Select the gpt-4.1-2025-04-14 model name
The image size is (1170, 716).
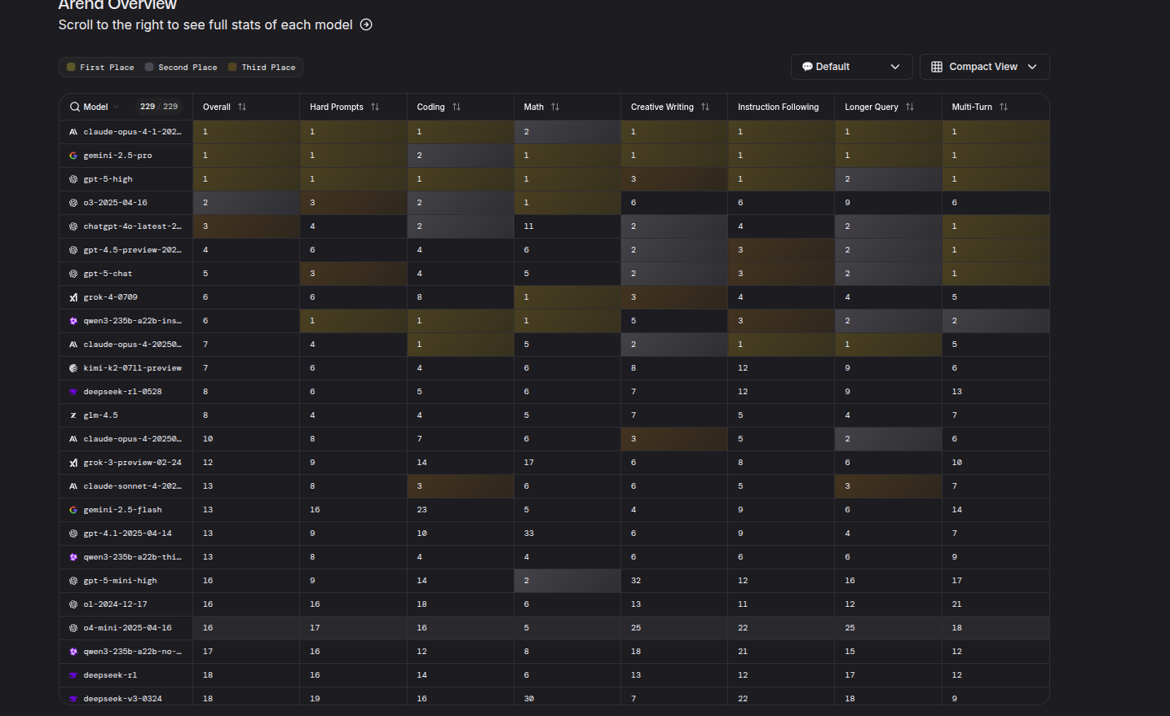pos(127,534)
